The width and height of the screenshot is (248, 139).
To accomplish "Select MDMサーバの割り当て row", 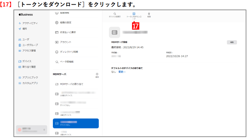I will coord(76,84).
